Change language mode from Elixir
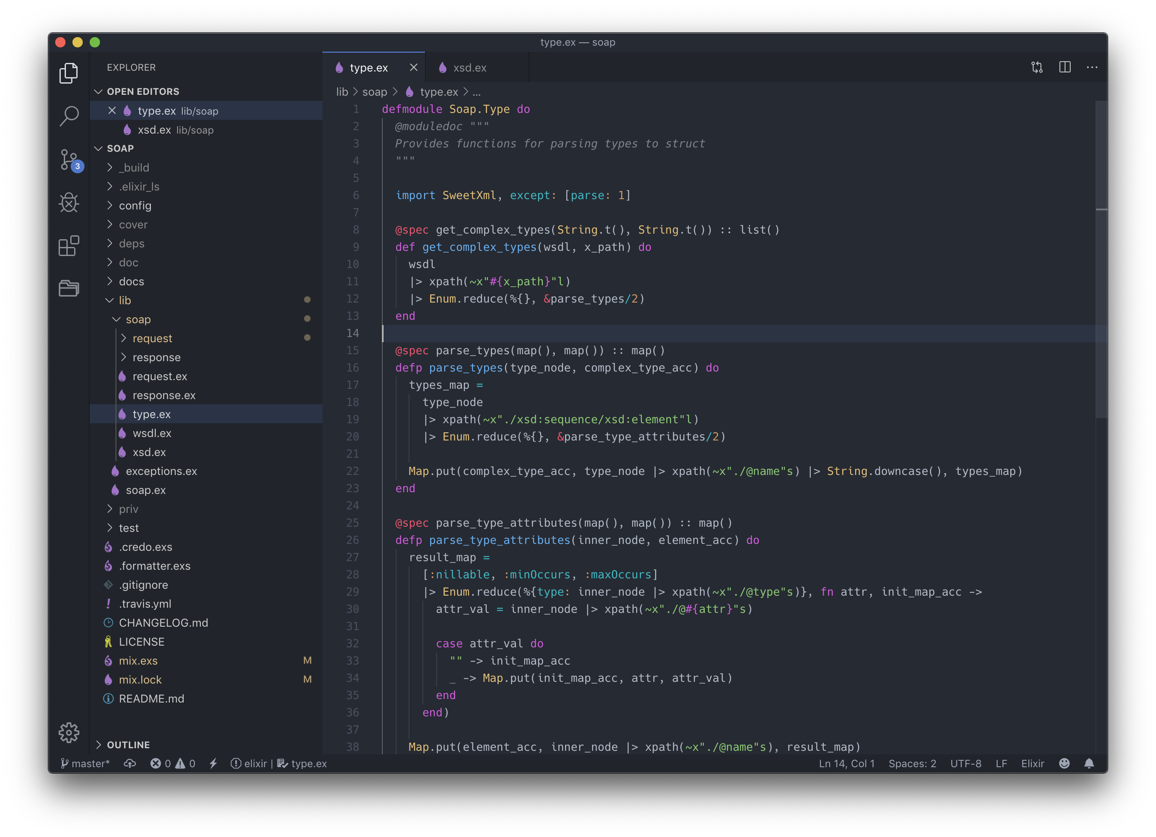 click(x=1032, y=763)
